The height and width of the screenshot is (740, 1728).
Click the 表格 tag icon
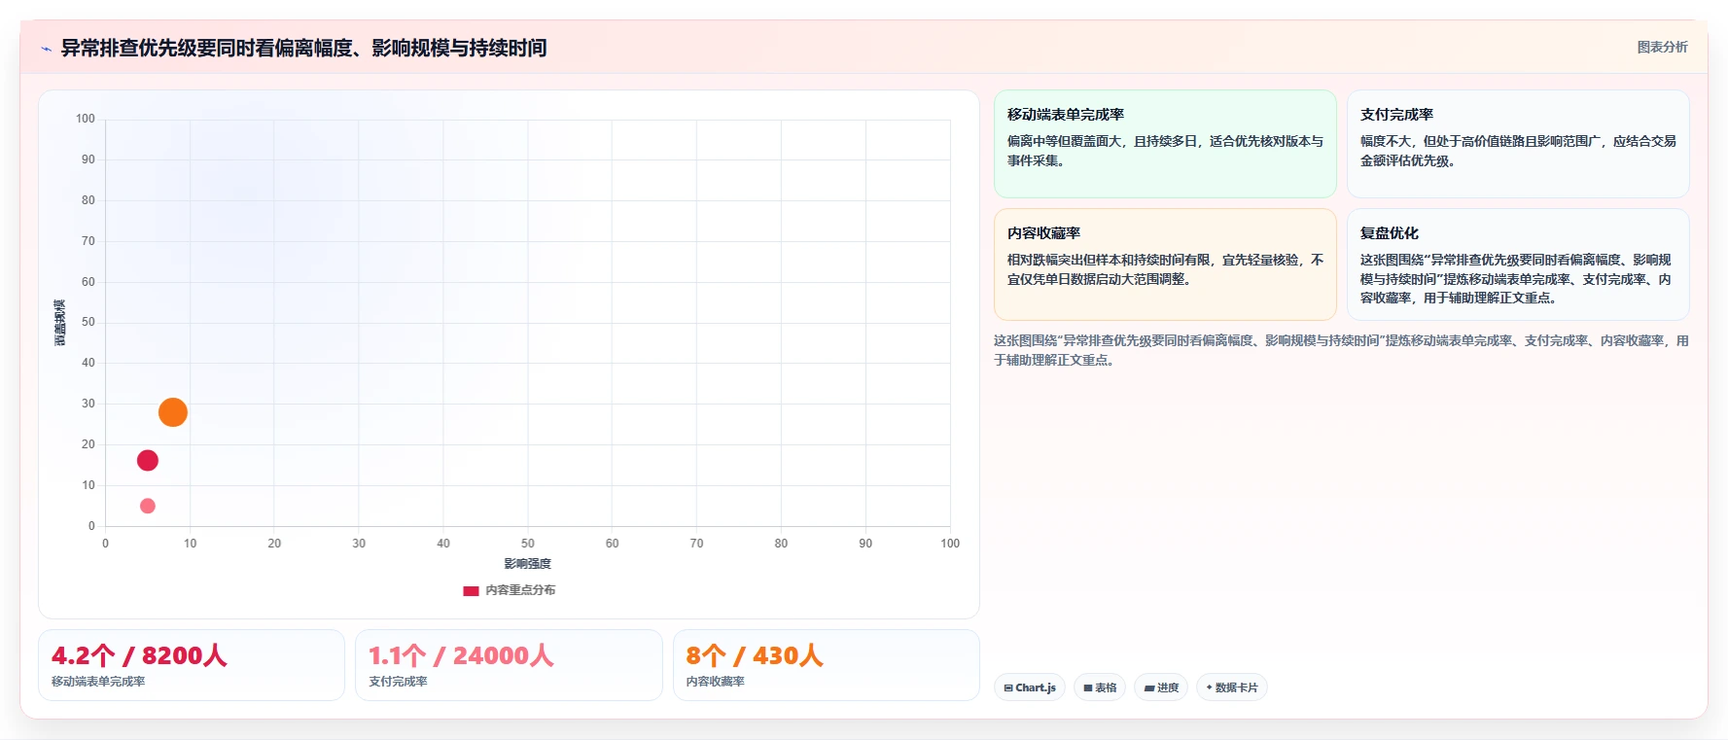coord(1088,687)
